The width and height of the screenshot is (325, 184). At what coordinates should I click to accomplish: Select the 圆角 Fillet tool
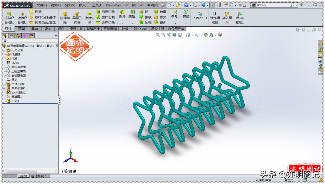(122, 14)
